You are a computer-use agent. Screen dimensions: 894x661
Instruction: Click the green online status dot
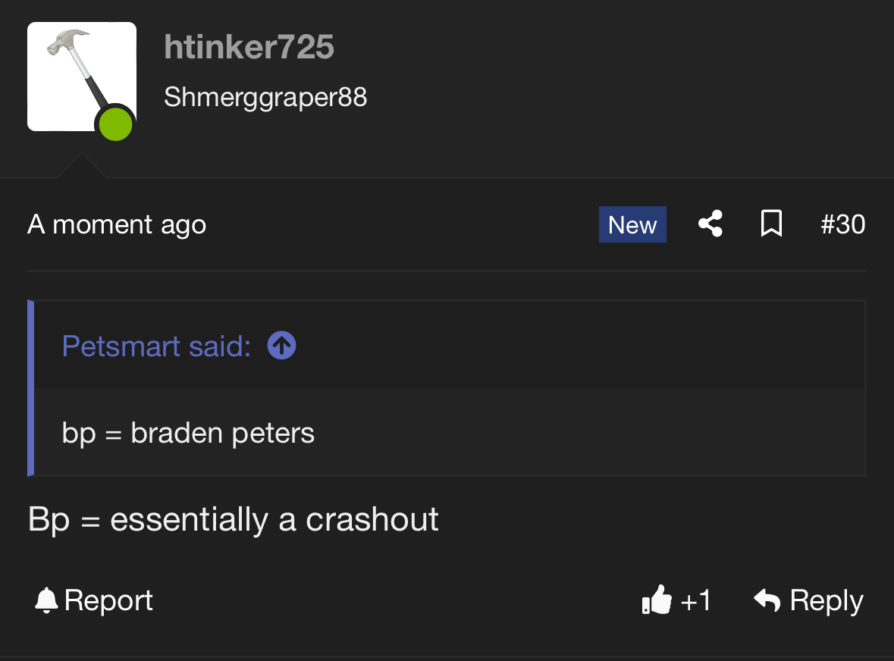point(115,124)
